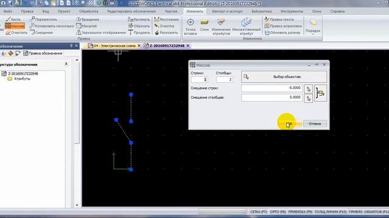Open the Правка ribbon tab

click(27, 12)
